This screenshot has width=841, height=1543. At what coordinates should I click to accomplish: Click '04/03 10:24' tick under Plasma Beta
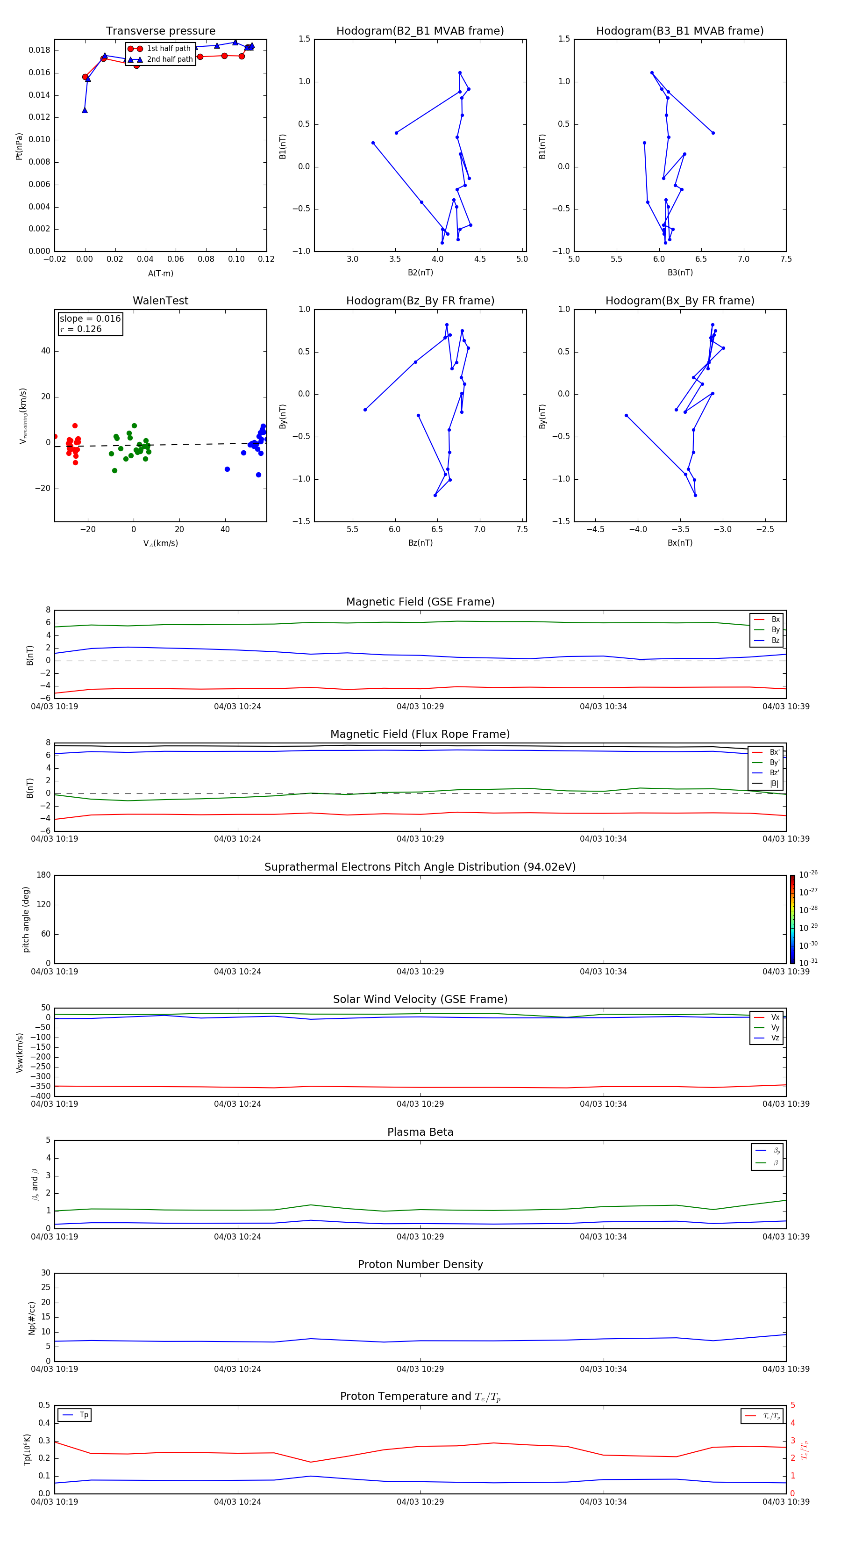tap(238, 1237)
